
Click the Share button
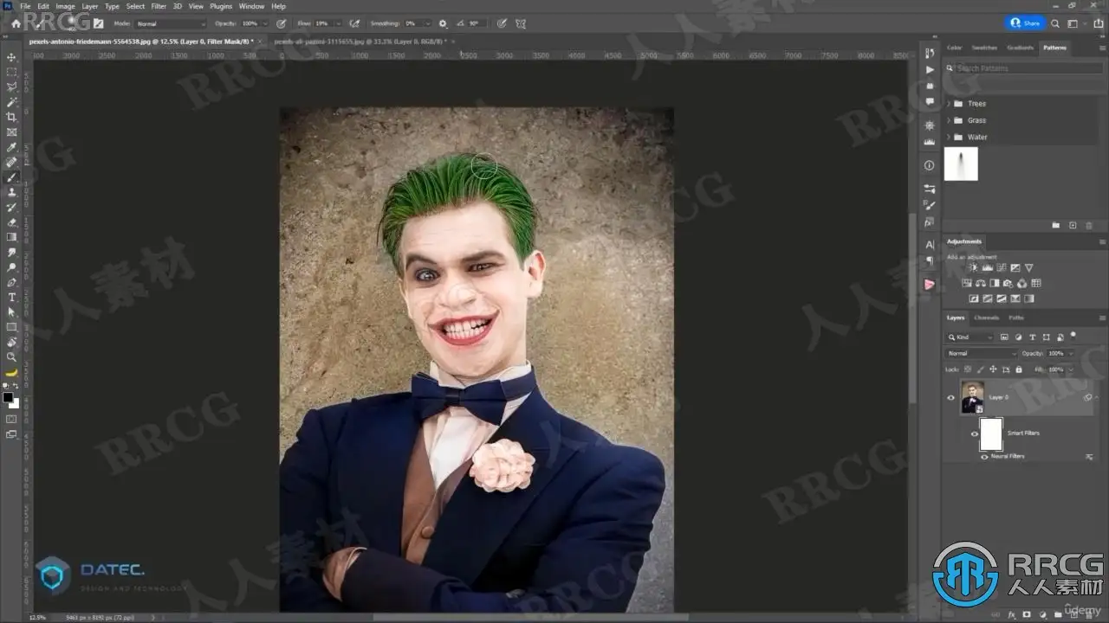click(1027, 23)
